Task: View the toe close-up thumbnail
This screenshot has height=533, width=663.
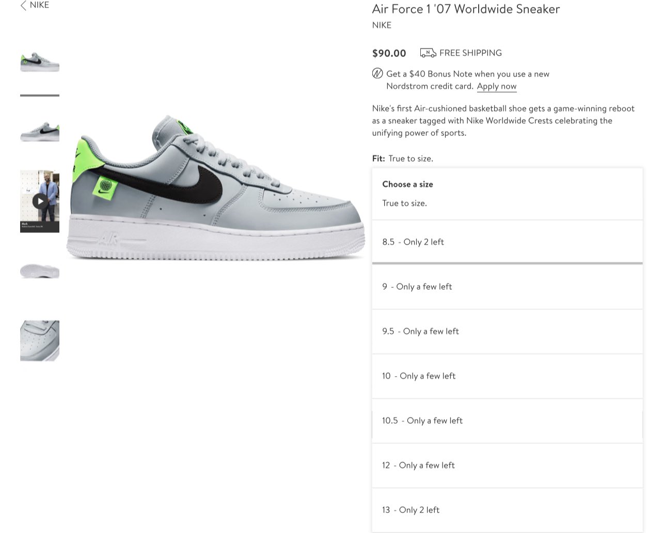Action: pos(40,340)
